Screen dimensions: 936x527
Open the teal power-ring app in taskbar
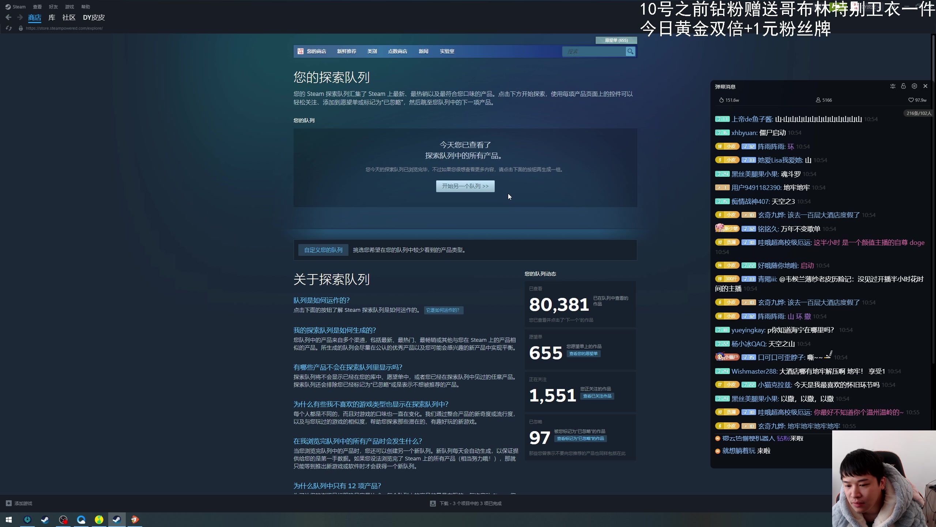click(x=27, y=519)
